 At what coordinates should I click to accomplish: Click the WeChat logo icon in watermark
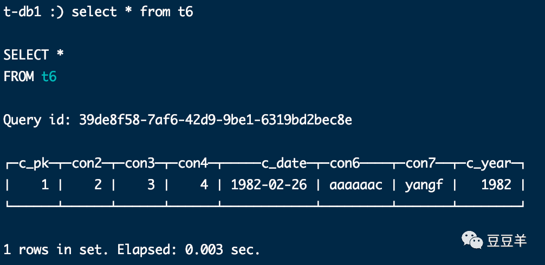472,240
